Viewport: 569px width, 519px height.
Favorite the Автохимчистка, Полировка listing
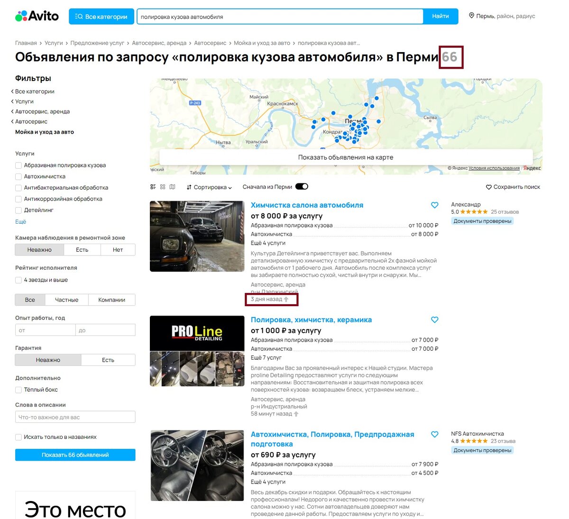click(434, 434)
